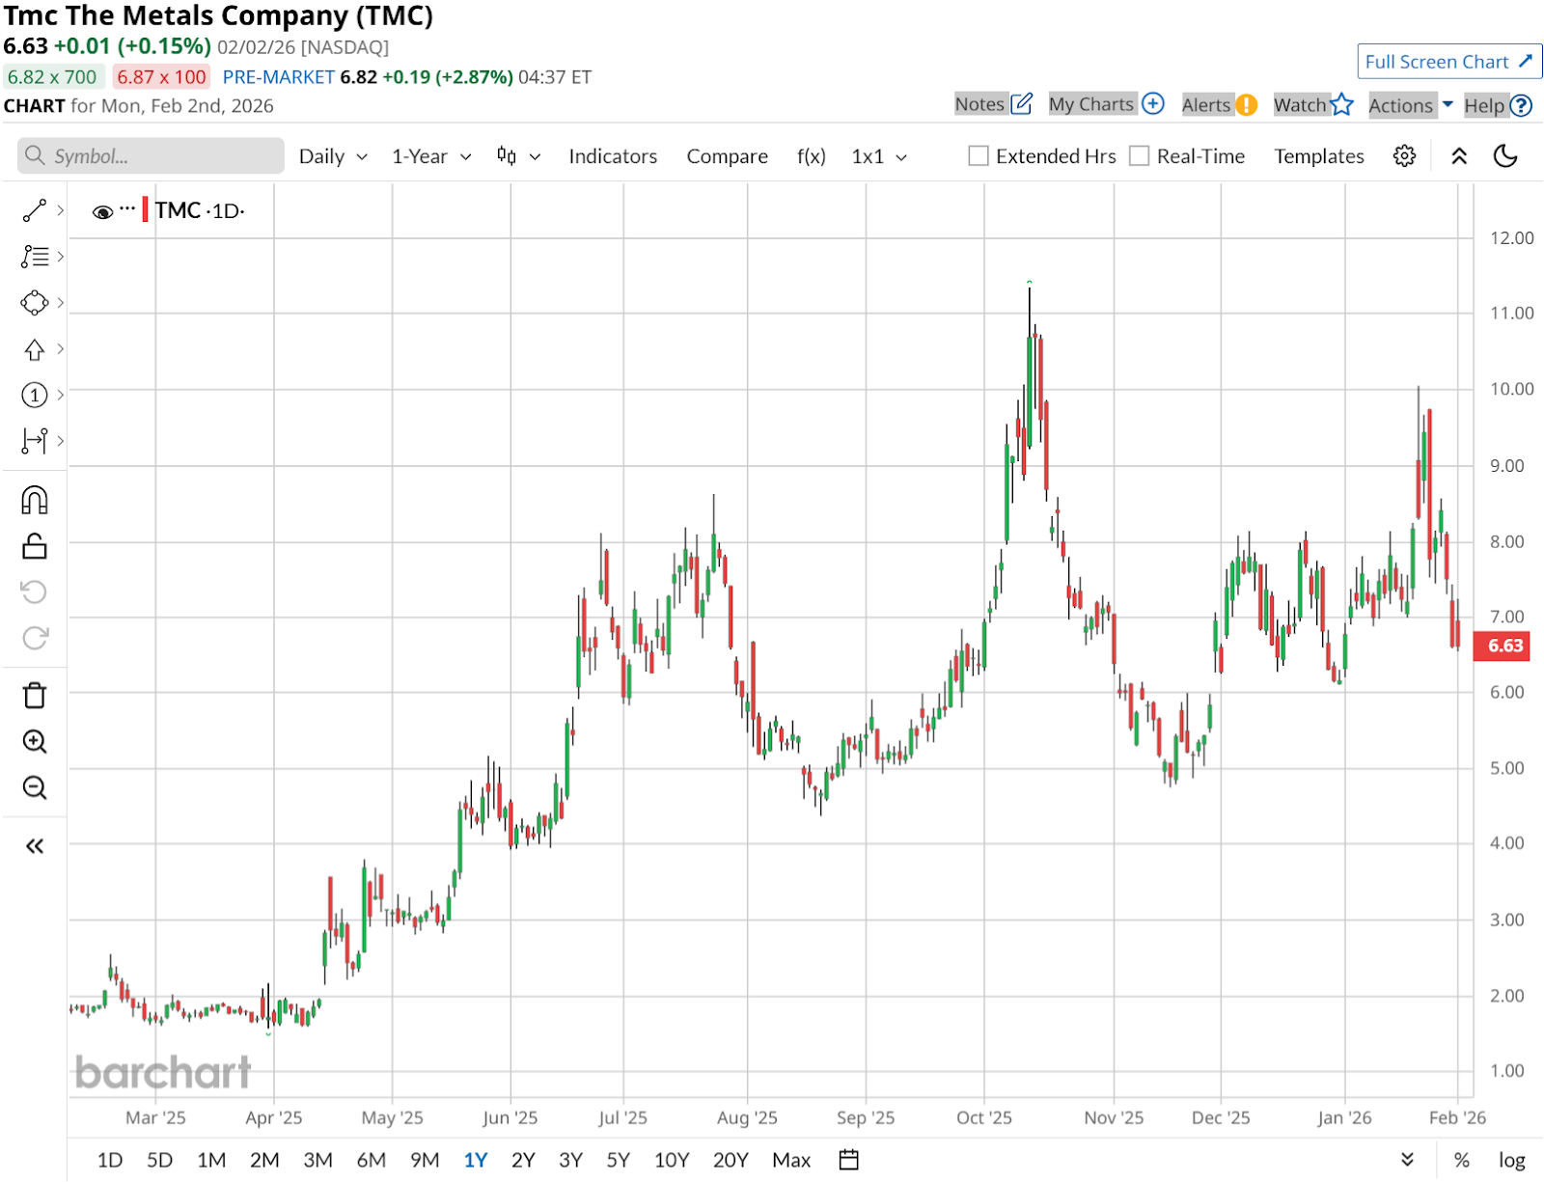This screenshot has width=1544, height=1182.
Task: Delete drawings with the trash icon
Action: [34, 695]
